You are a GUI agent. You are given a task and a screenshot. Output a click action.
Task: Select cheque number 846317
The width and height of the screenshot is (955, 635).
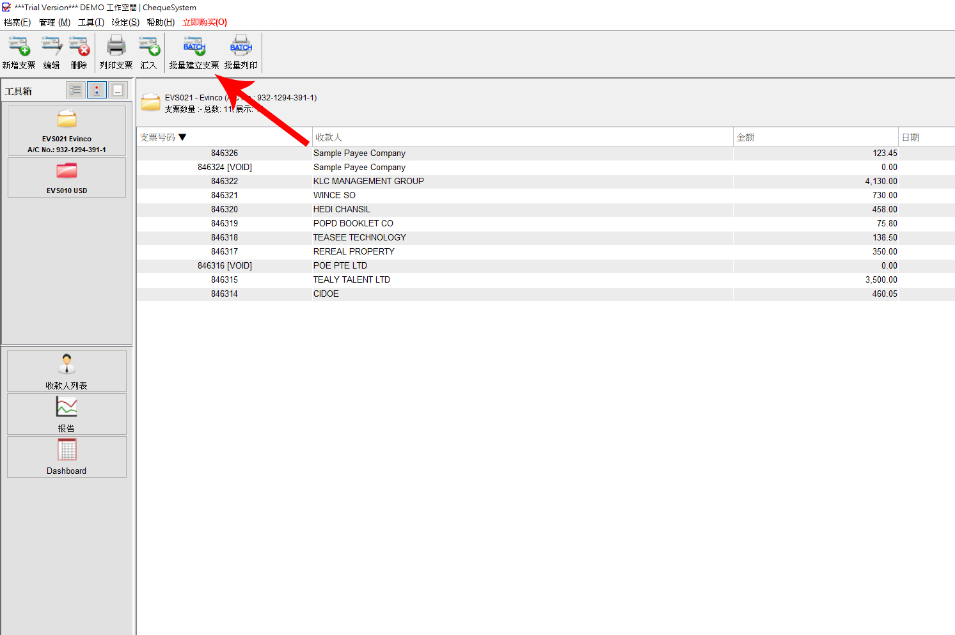click(225, 252)
